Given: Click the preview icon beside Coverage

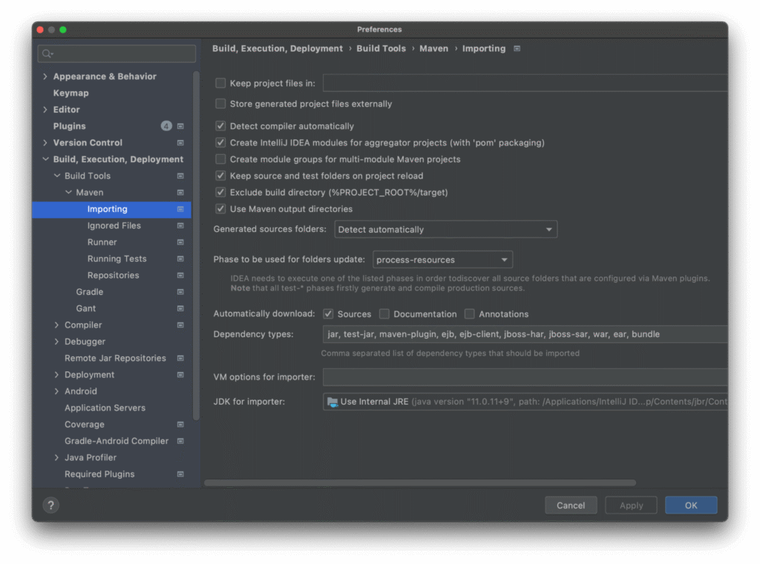Looking at the screenshot, I should coord(179,424).
